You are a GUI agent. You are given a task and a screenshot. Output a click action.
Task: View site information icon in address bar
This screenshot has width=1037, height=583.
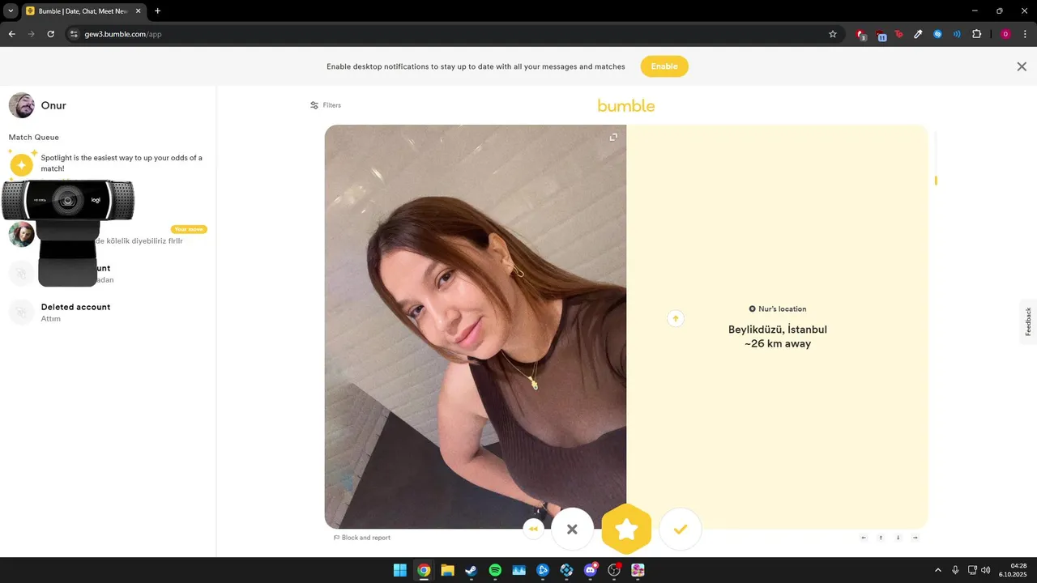[x=74, y=34]
